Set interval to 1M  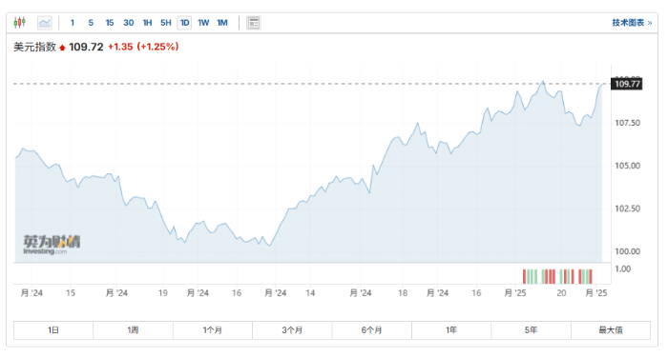click(222, 23)
